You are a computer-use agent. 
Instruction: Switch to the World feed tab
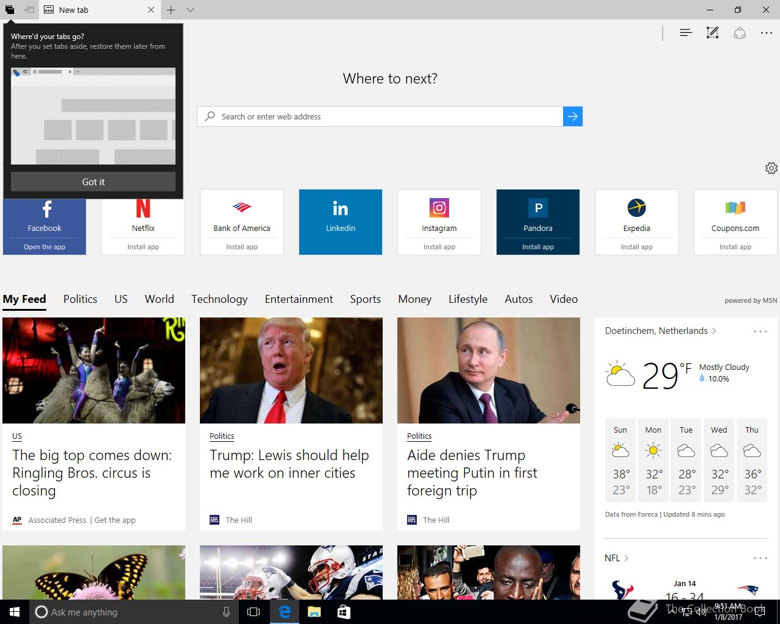point(160,299)
